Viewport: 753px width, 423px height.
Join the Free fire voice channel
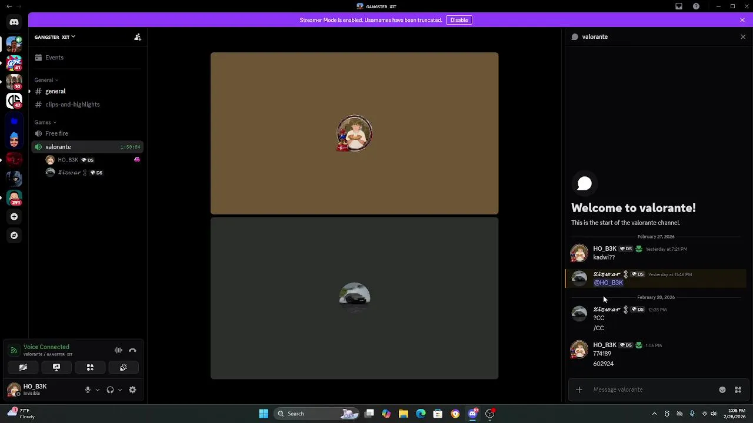(x=88, y=133)
